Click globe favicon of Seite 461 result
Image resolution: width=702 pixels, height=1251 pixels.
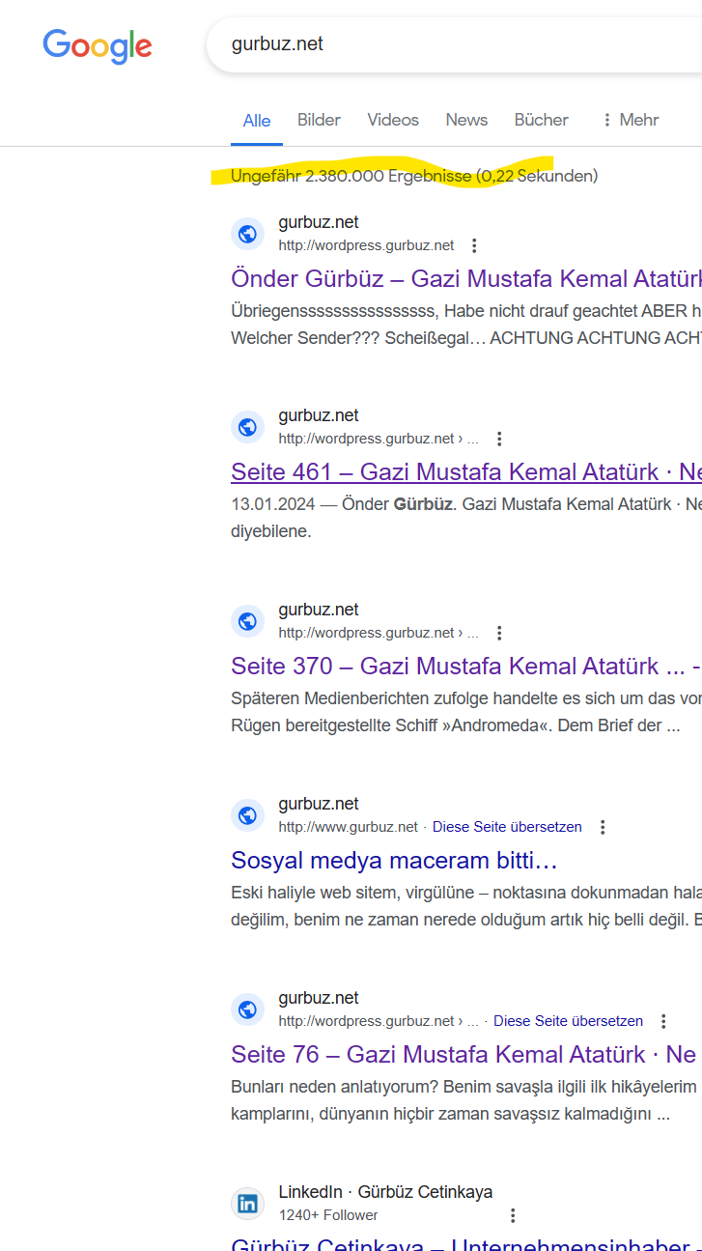[247, 427]
